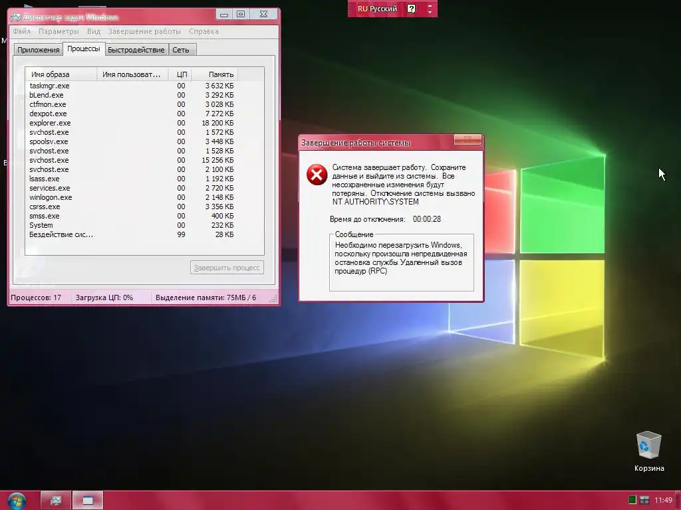Viewport: 681px width, 510px height.
Task: Click language bar help question icon
Action: [x=412, y=9]
